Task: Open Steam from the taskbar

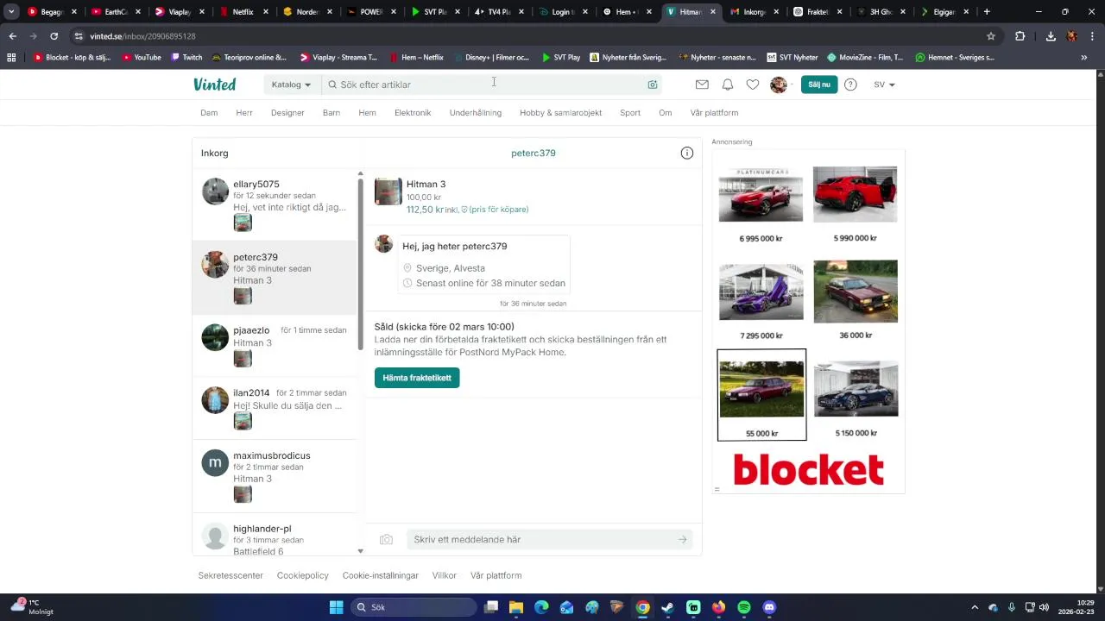Action: coord(668,607)
